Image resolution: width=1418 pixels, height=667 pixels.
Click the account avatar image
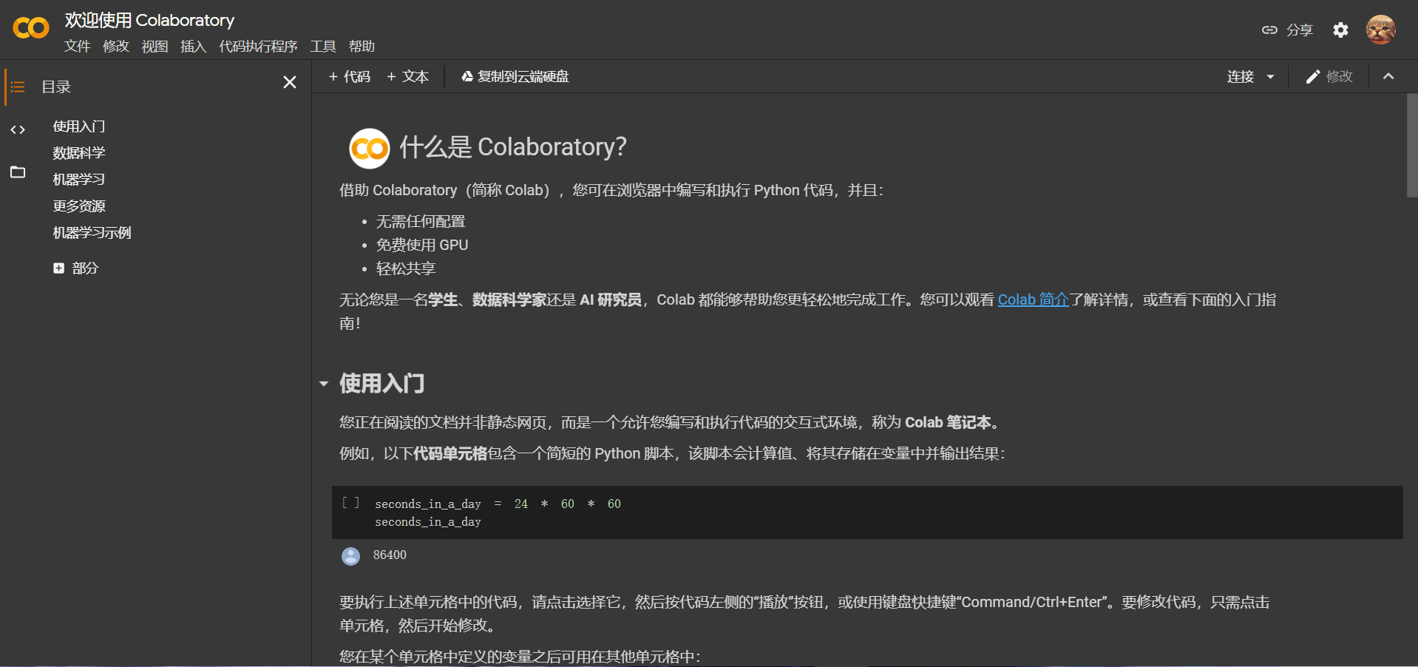(x=1380, y=30)
